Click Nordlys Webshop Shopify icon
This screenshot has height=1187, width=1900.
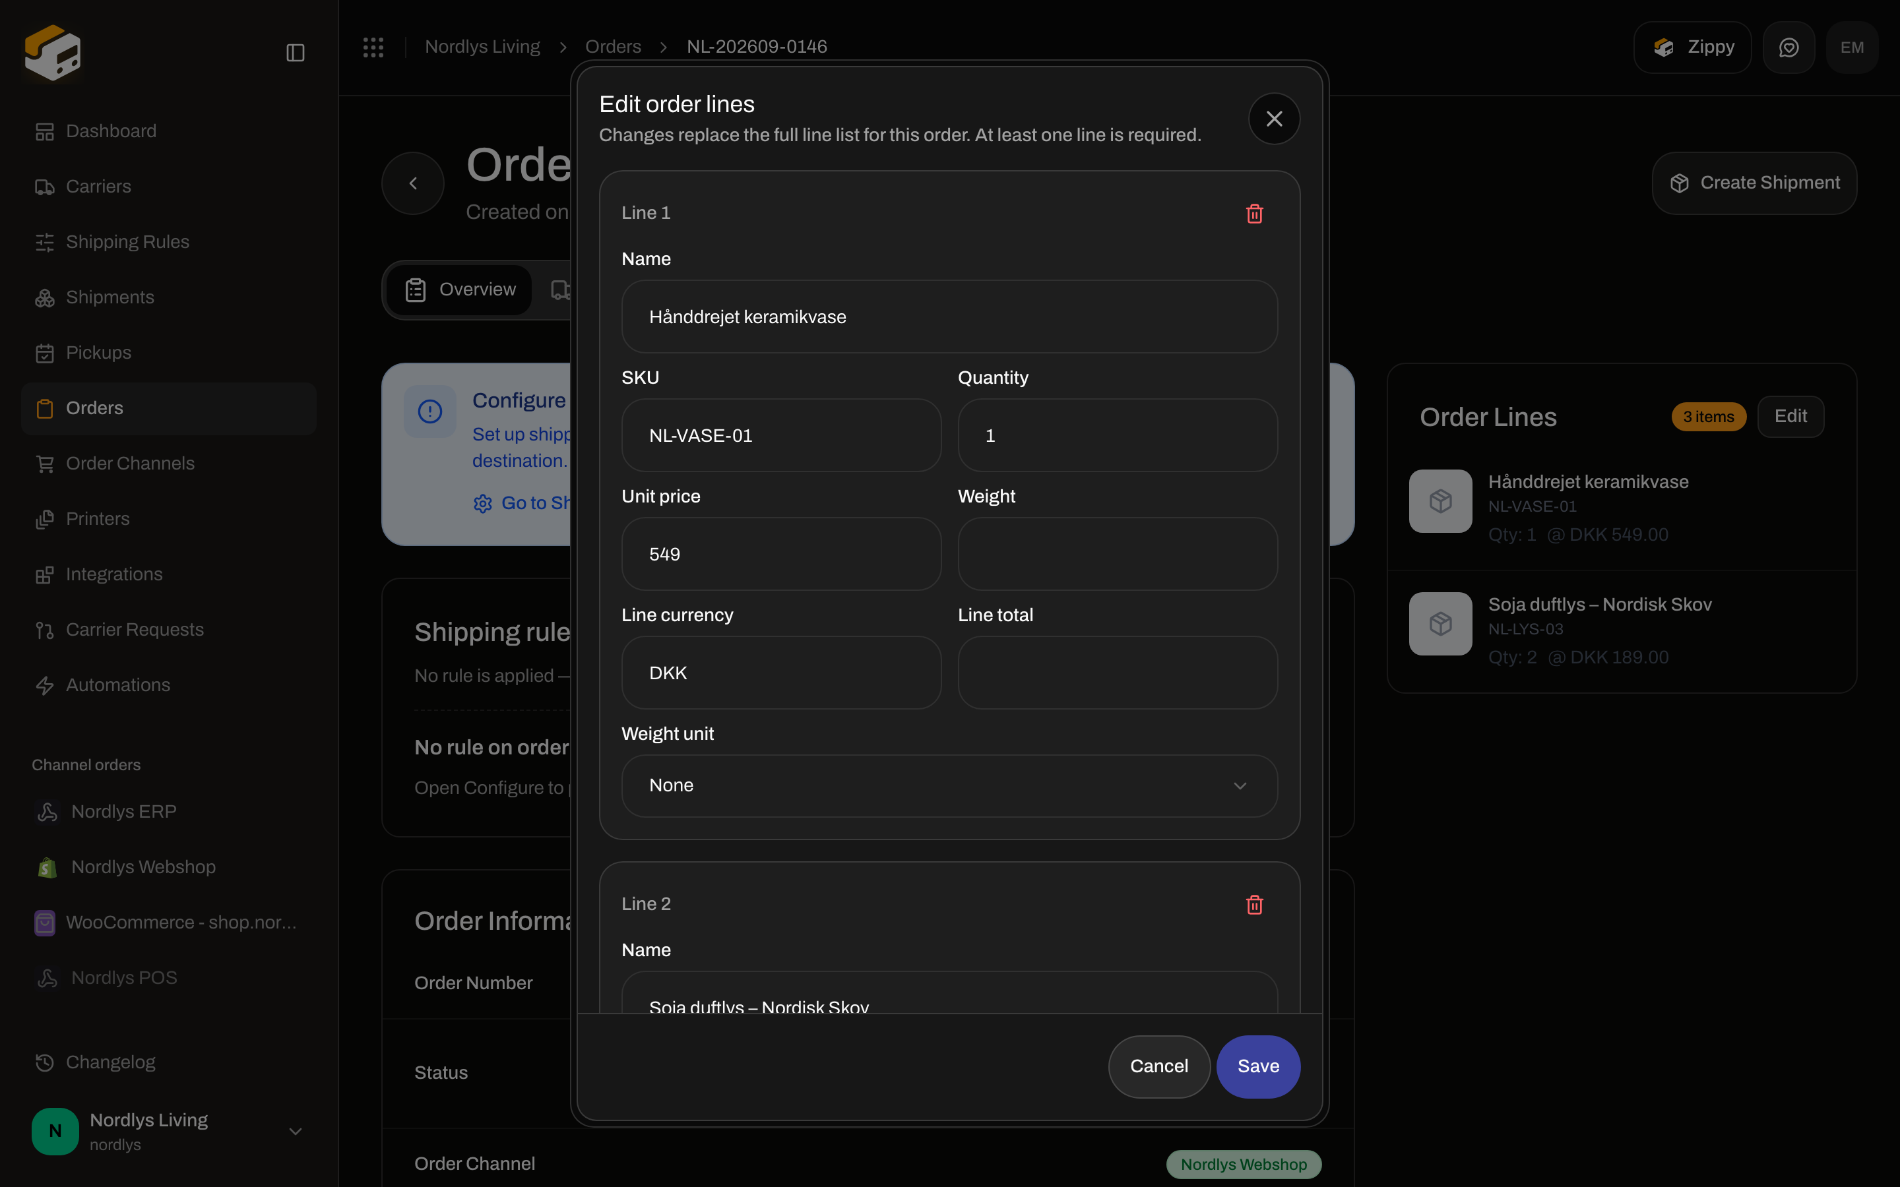click(x=47, y=867)
